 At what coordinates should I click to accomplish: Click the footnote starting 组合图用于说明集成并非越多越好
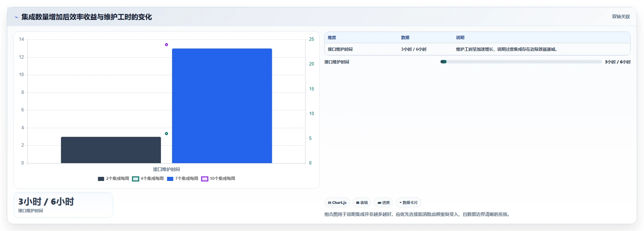[x=418, y=215]
